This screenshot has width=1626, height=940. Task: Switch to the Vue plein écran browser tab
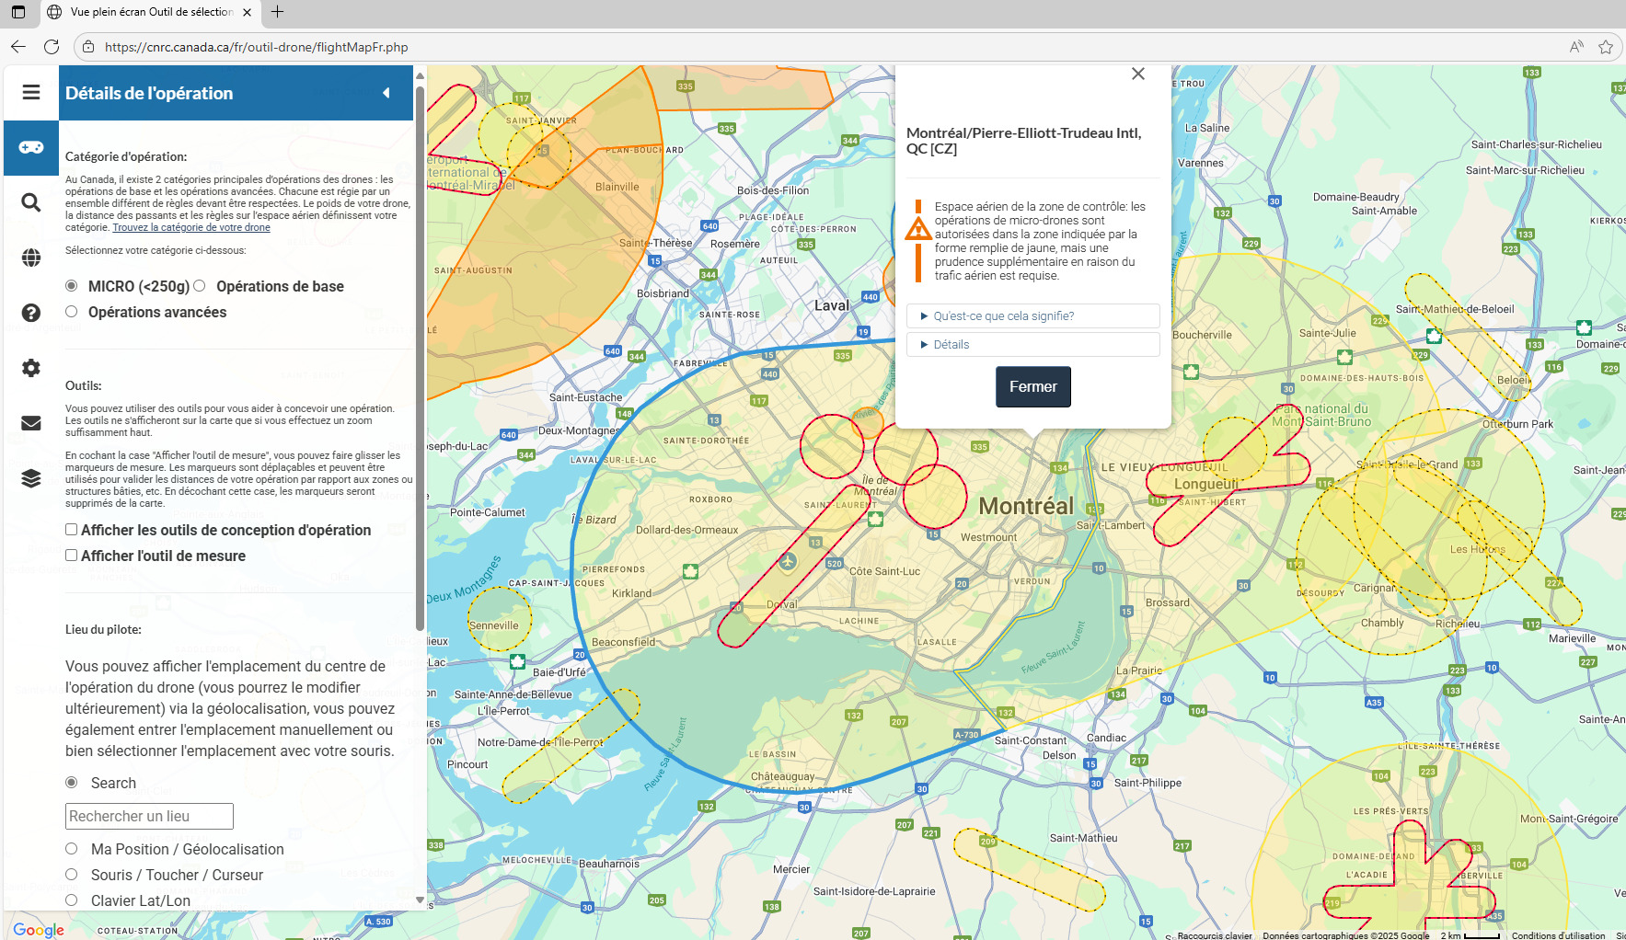click(151, 12)
